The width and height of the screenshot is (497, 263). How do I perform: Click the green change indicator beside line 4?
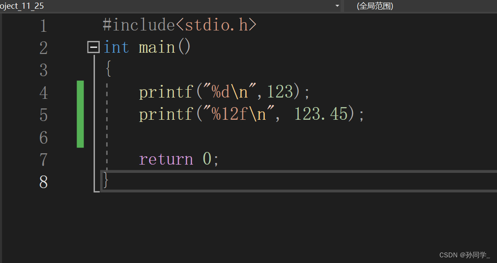pyautogui.click(x=80, y=91)
